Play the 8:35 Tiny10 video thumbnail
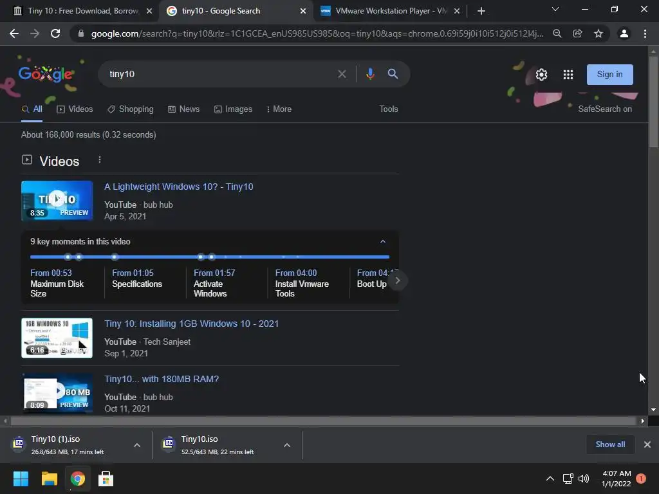The height and width of the screenshot is (494, 659). [x=57, y=201]
